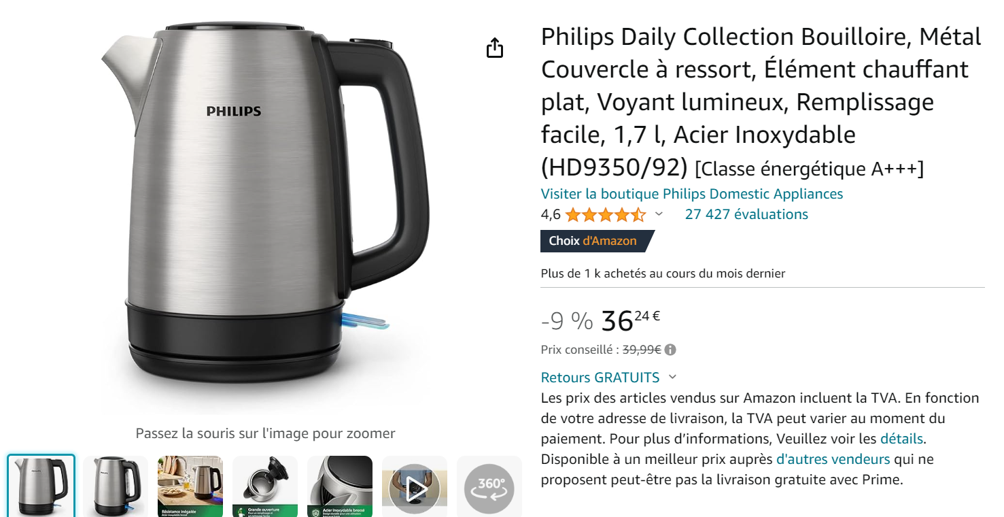Select the open lid top-view thumbnail
The image size is (1004, 517).
tap(265, 487)
